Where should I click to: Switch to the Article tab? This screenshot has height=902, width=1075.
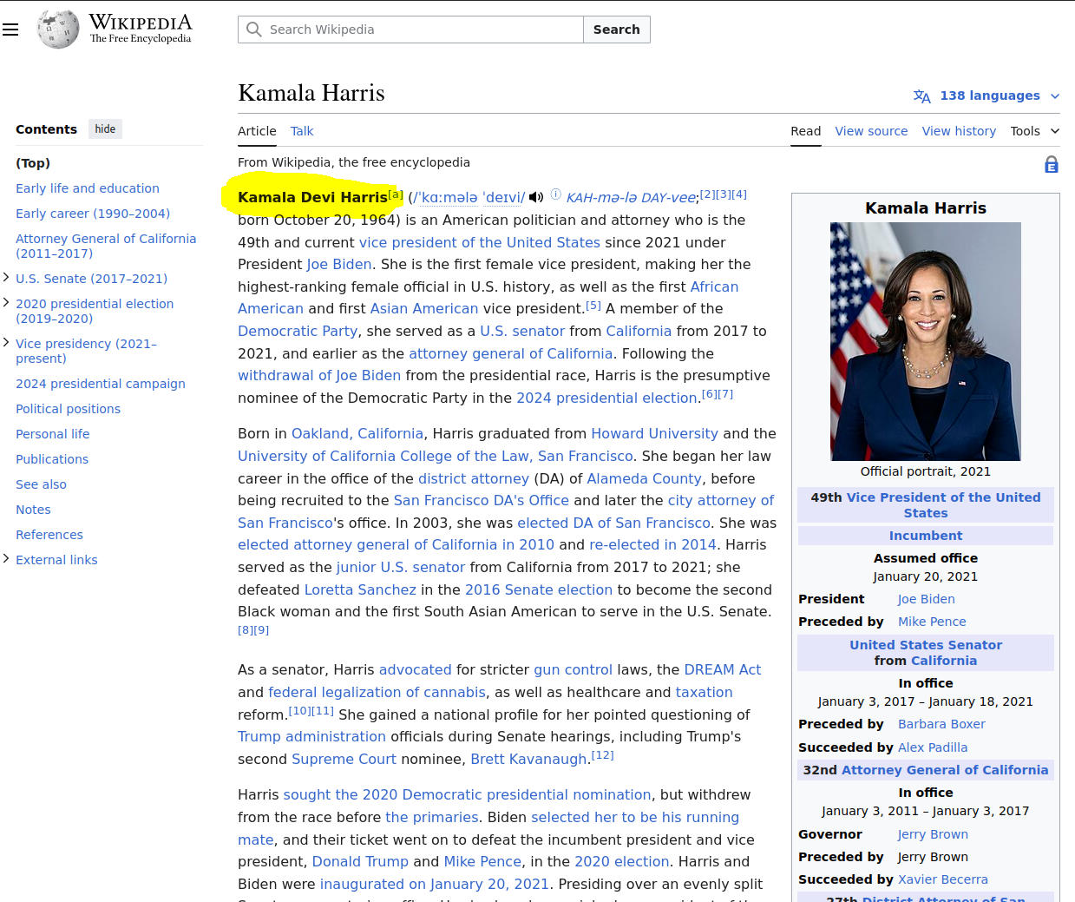(257, 131)
